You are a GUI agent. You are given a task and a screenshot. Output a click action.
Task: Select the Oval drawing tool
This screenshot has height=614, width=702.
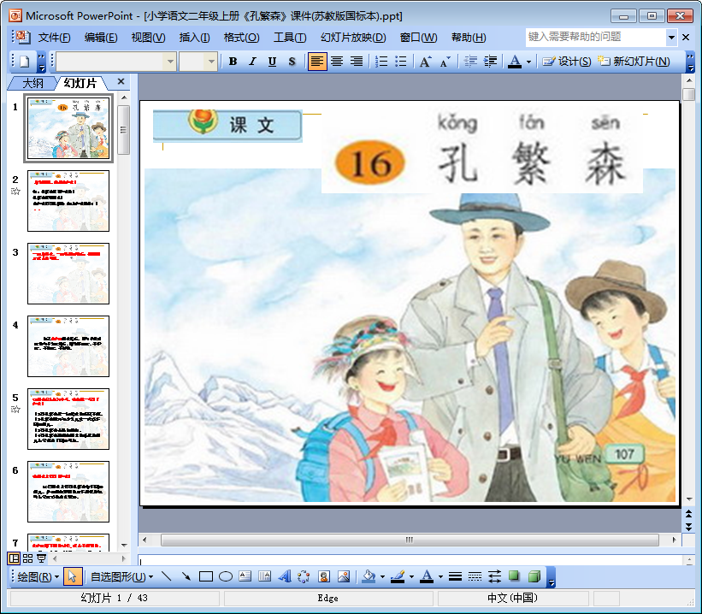[x=226, y=576]
